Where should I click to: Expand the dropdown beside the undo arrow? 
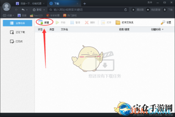[27, 10]
